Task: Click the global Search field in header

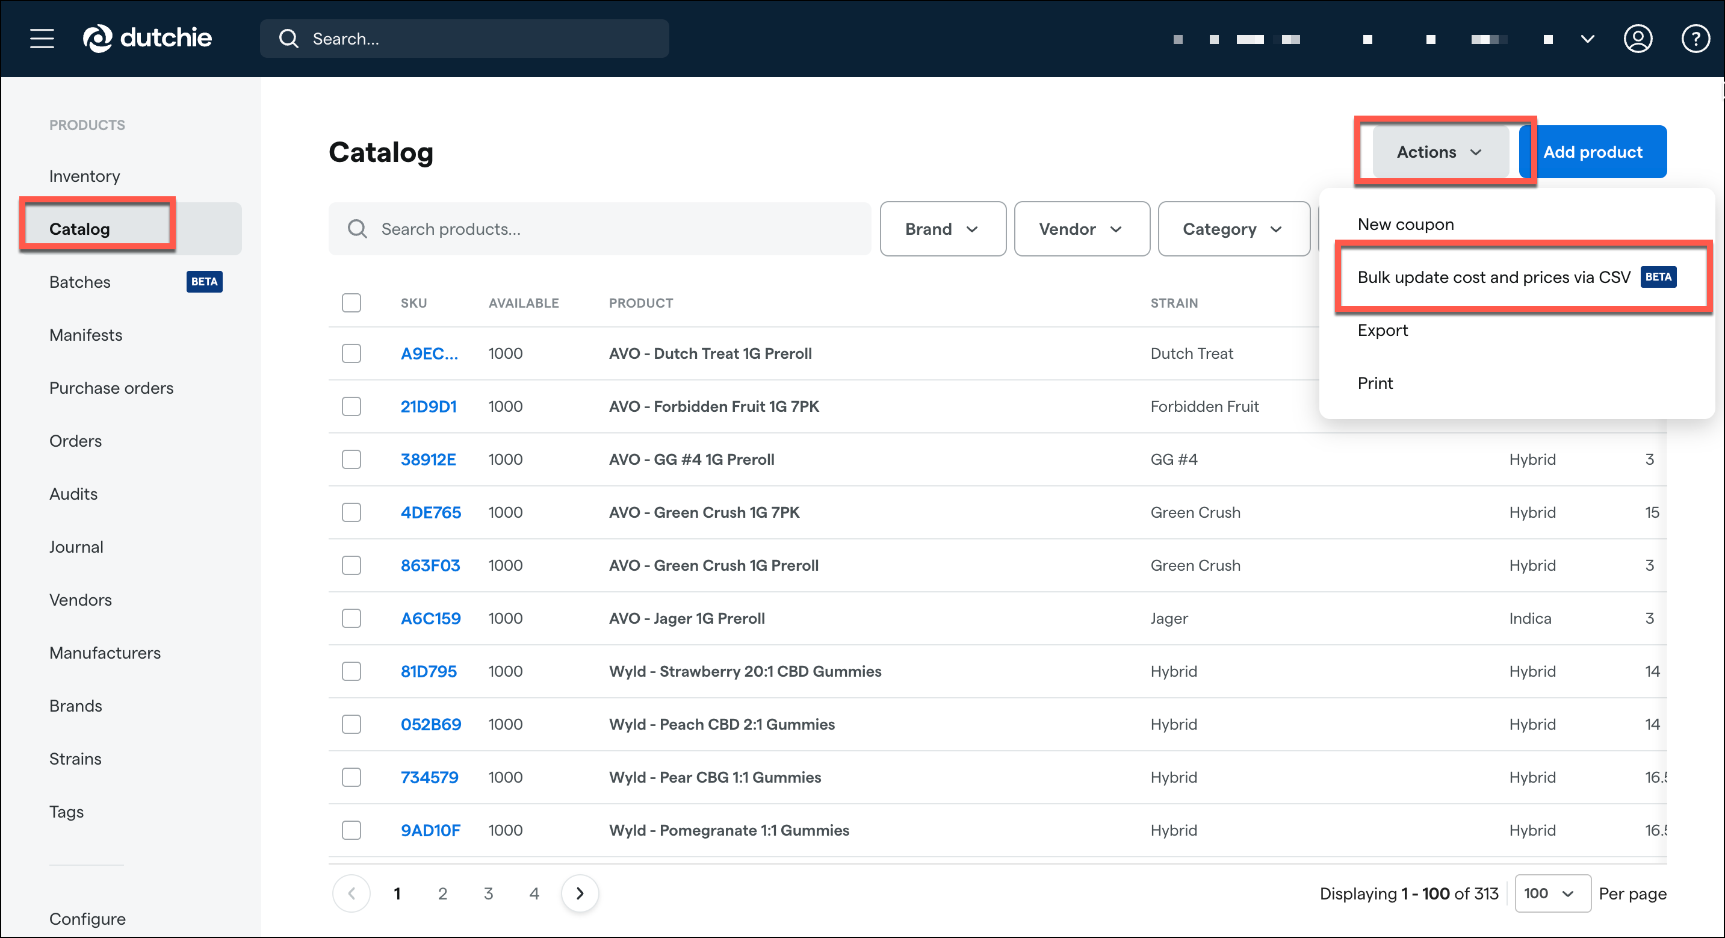Action: point(464,39)
